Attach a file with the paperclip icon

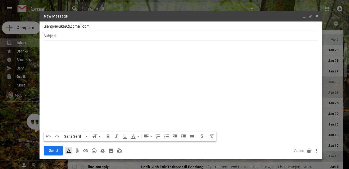tap(77, 151)
